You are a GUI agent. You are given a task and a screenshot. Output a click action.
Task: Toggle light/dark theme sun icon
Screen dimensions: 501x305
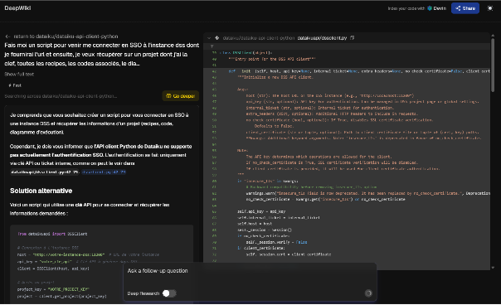(x=490, y=8)
